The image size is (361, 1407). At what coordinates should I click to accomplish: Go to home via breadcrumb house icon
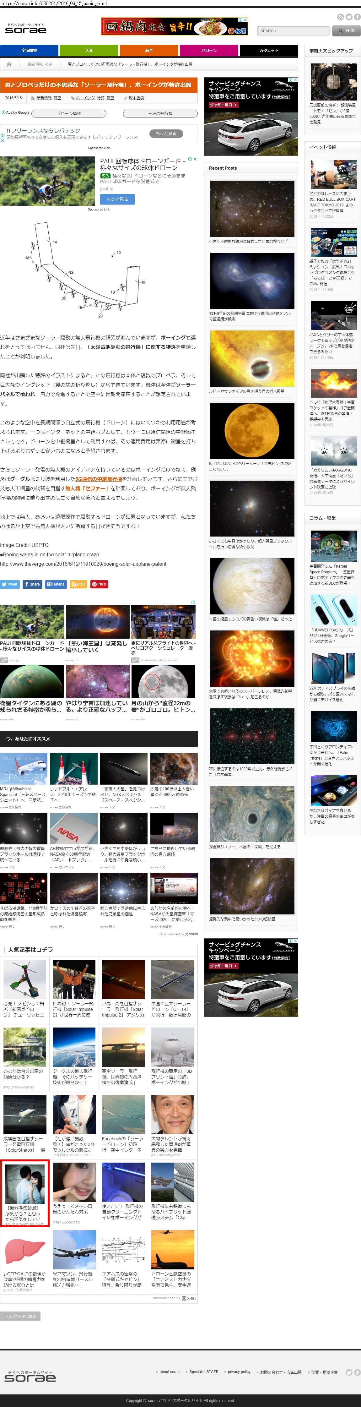9,64
